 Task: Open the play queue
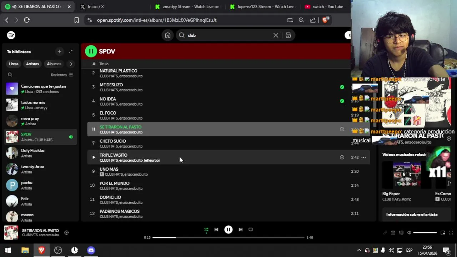coord(393,233)
